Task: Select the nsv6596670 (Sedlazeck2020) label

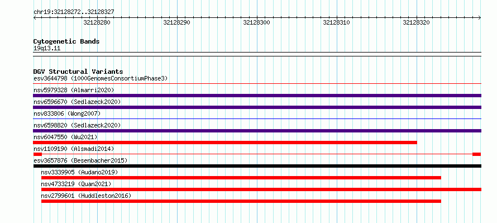Action: [x=77, y=102]
